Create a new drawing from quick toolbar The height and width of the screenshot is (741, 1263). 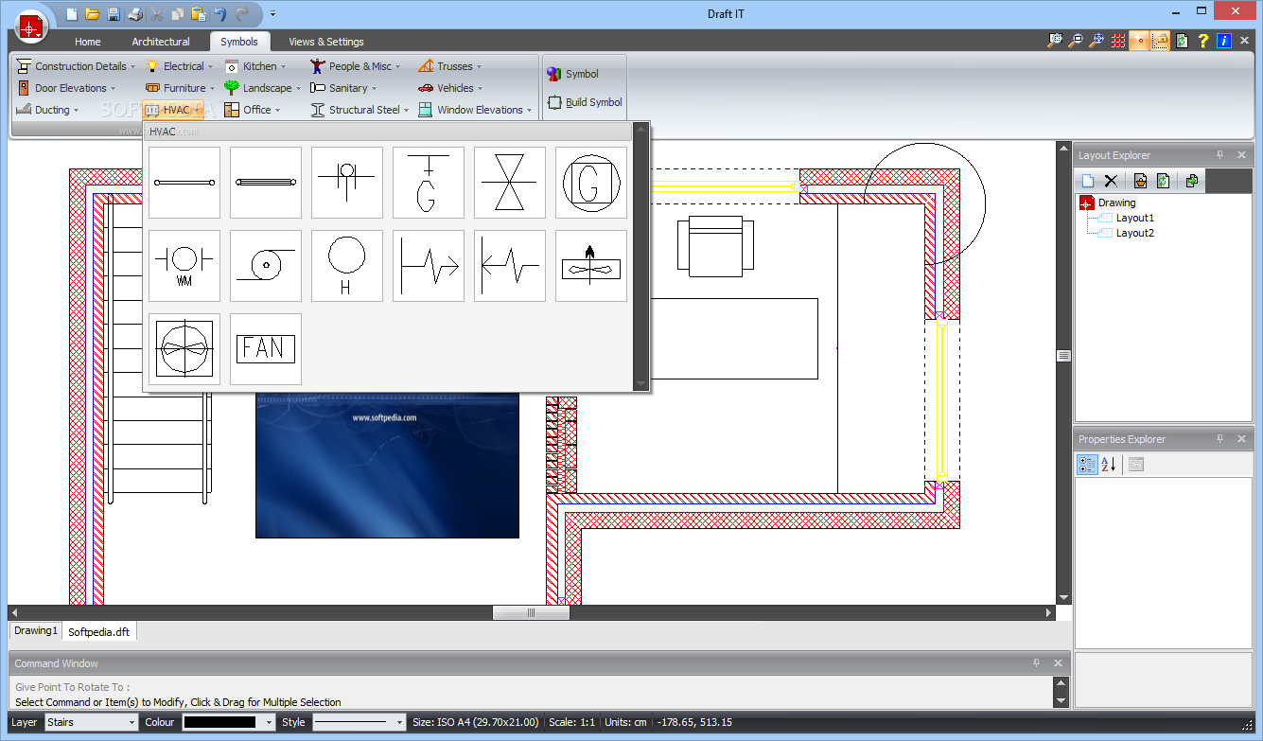[72, 14]
